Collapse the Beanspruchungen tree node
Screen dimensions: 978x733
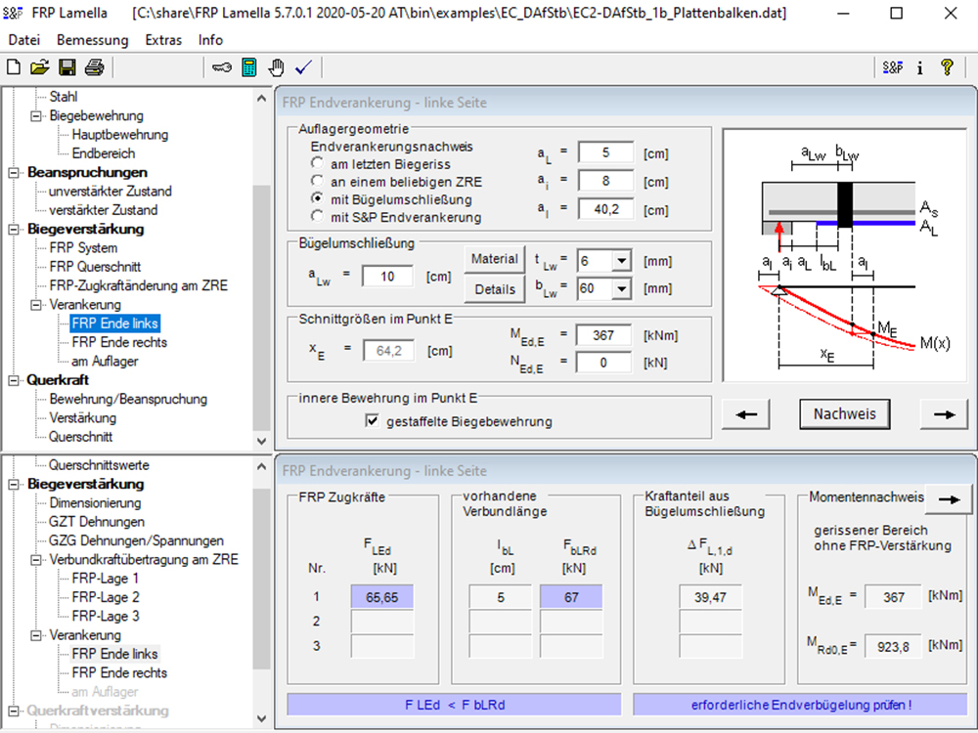14,173
